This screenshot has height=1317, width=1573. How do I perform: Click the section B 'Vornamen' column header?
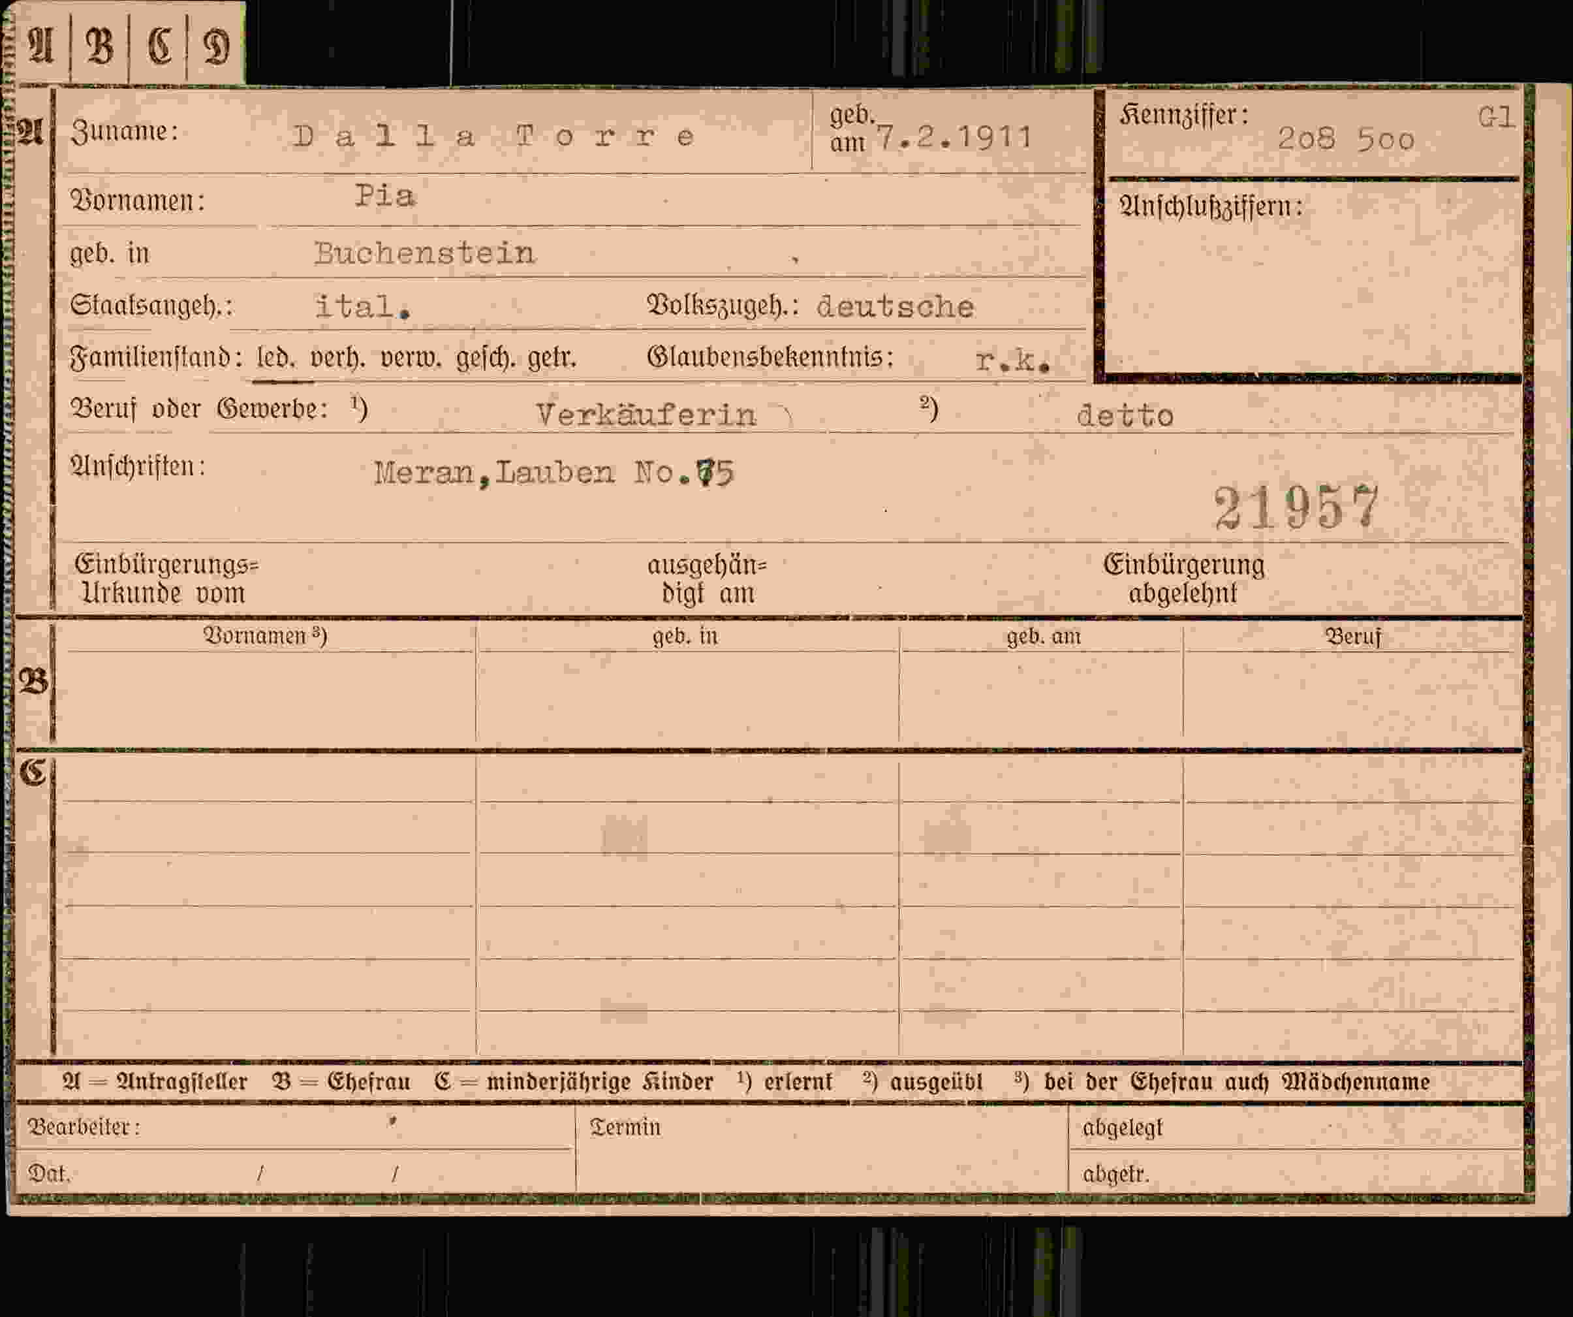pos(265,636)
